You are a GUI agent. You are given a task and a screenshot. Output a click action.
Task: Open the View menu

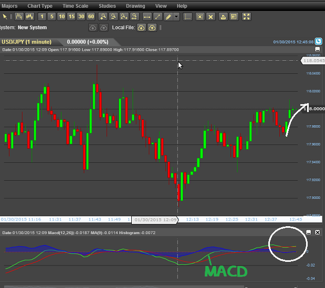161,6
